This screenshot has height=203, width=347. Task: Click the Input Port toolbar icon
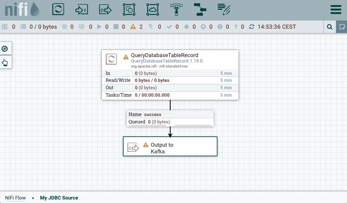[82, 10]
